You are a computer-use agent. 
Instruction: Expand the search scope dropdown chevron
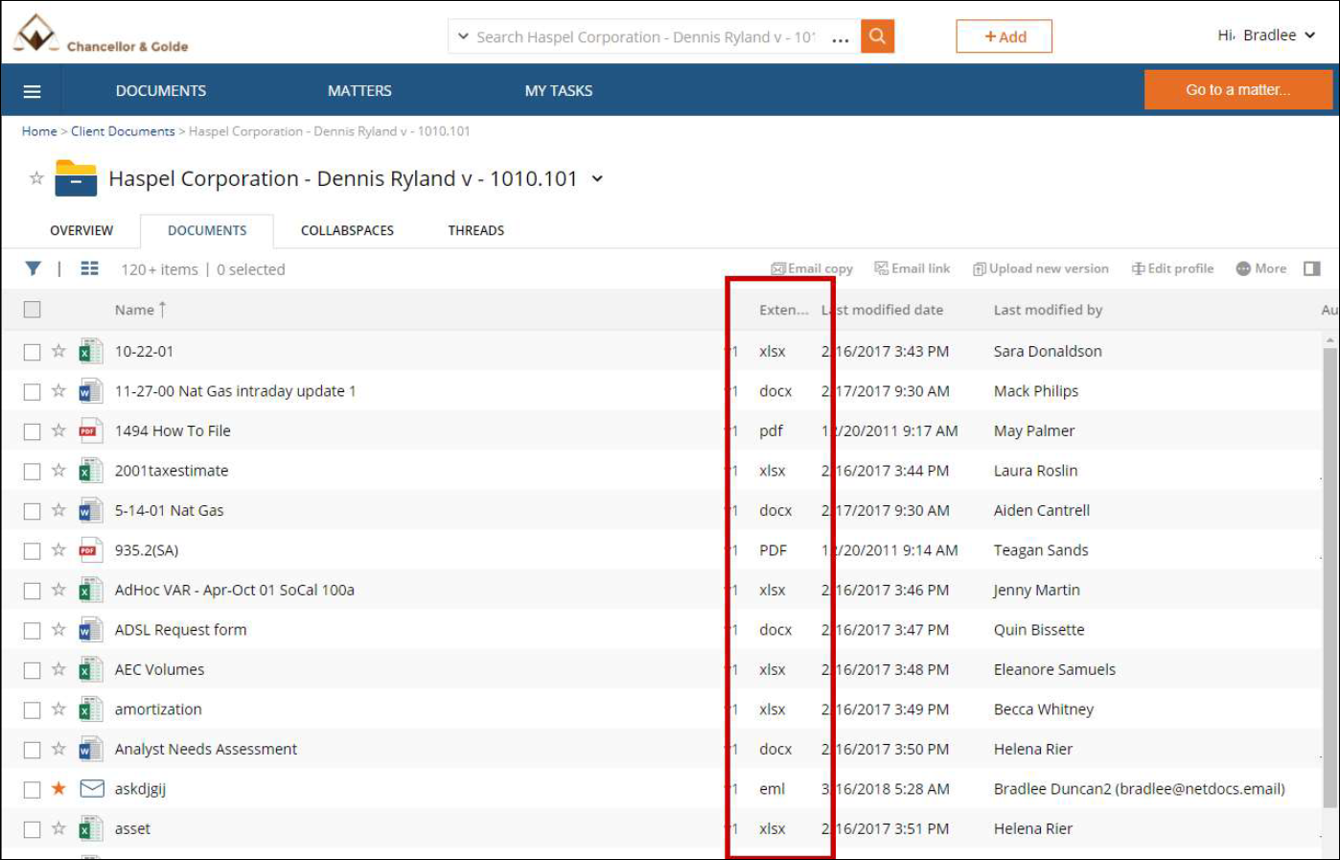pos(463,37)
